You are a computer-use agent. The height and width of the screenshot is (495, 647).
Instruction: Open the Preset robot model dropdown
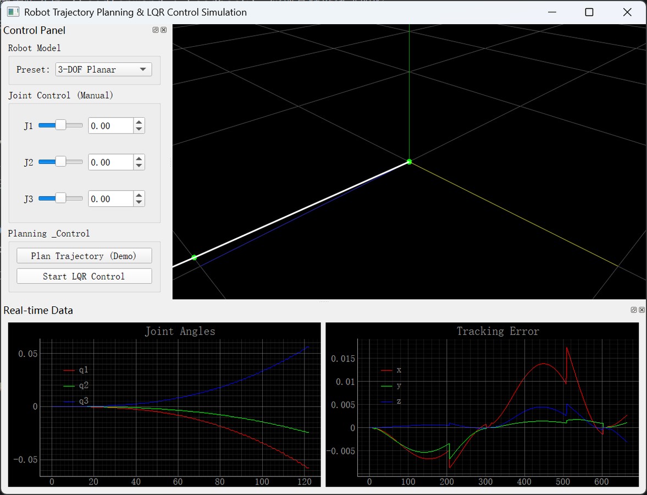point(103,69)
